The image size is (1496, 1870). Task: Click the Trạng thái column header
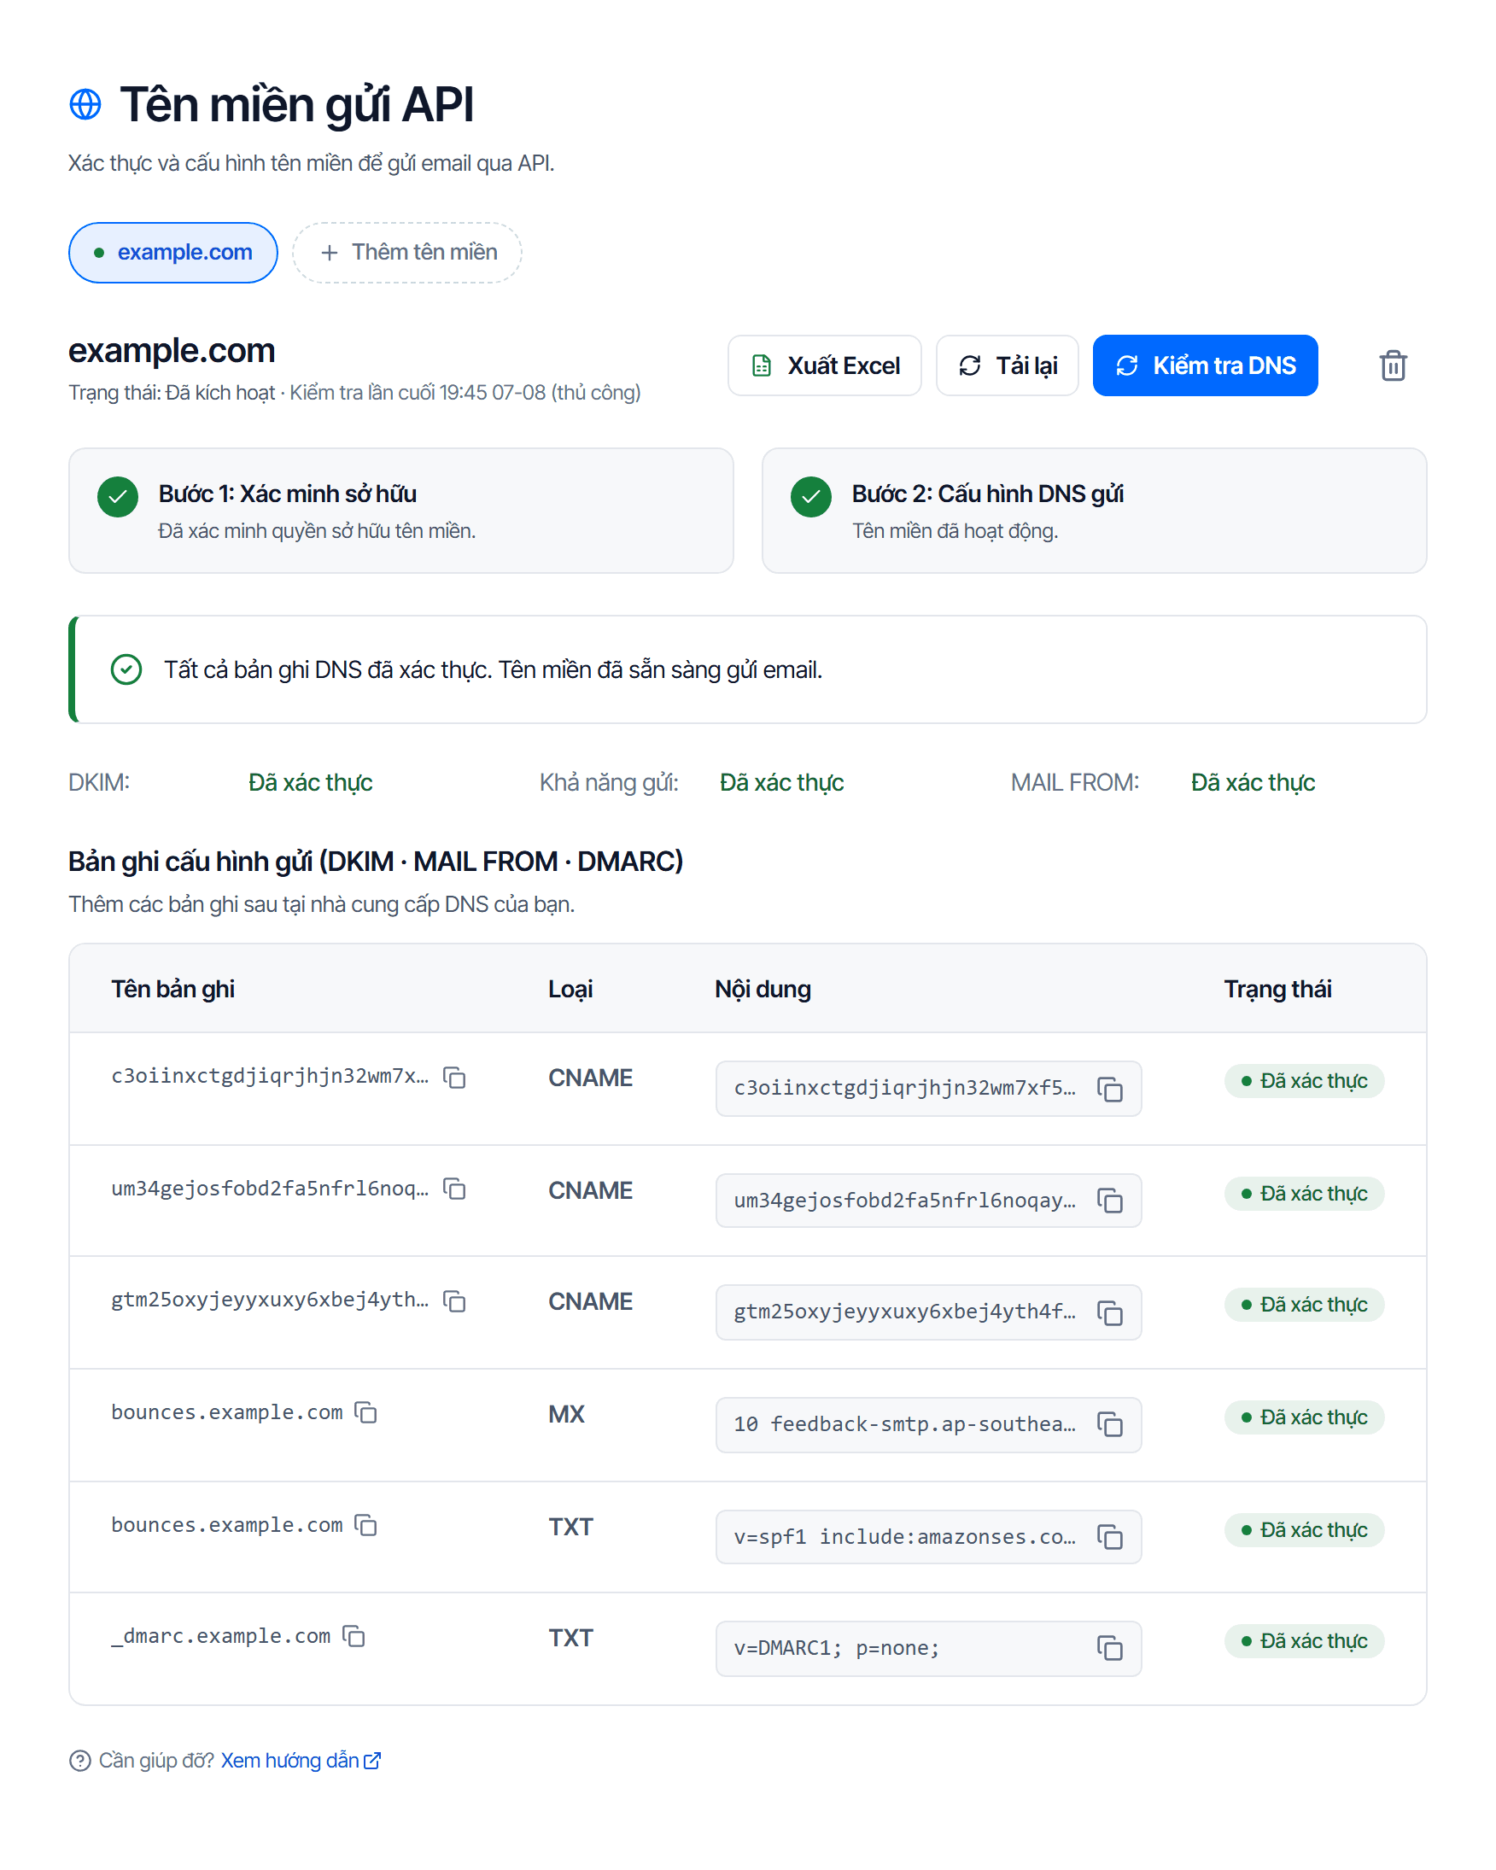(1277, 989)
